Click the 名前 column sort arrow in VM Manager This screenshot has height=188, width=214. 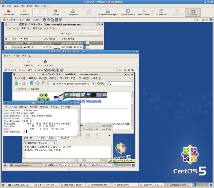[x=21, y=39]
